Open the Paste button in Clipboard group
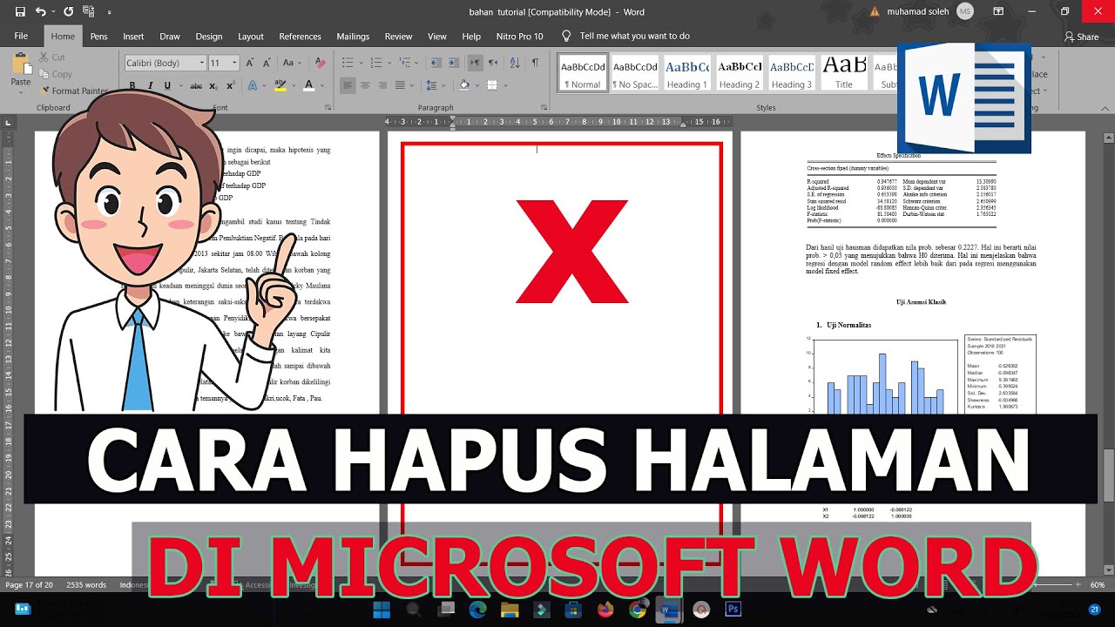The width and height of the screenshot is (1115, 627). pos(21,70)
